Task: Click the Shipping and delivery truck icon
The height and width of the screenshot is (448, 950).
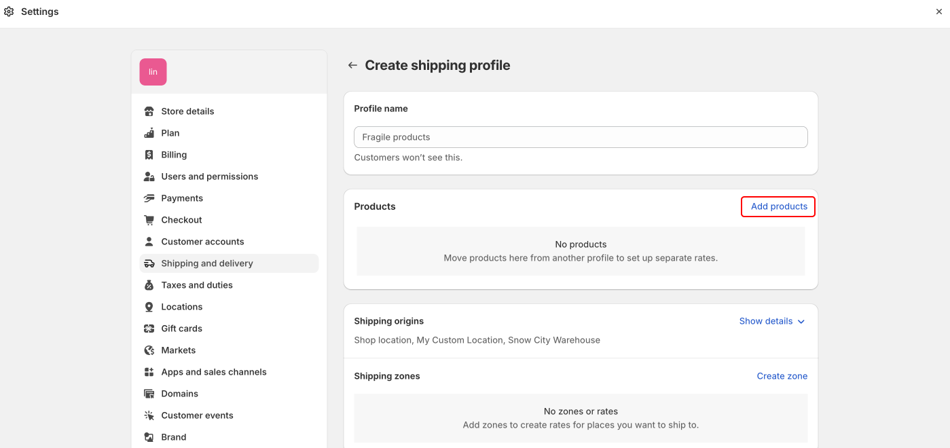Action: point(149,263)
